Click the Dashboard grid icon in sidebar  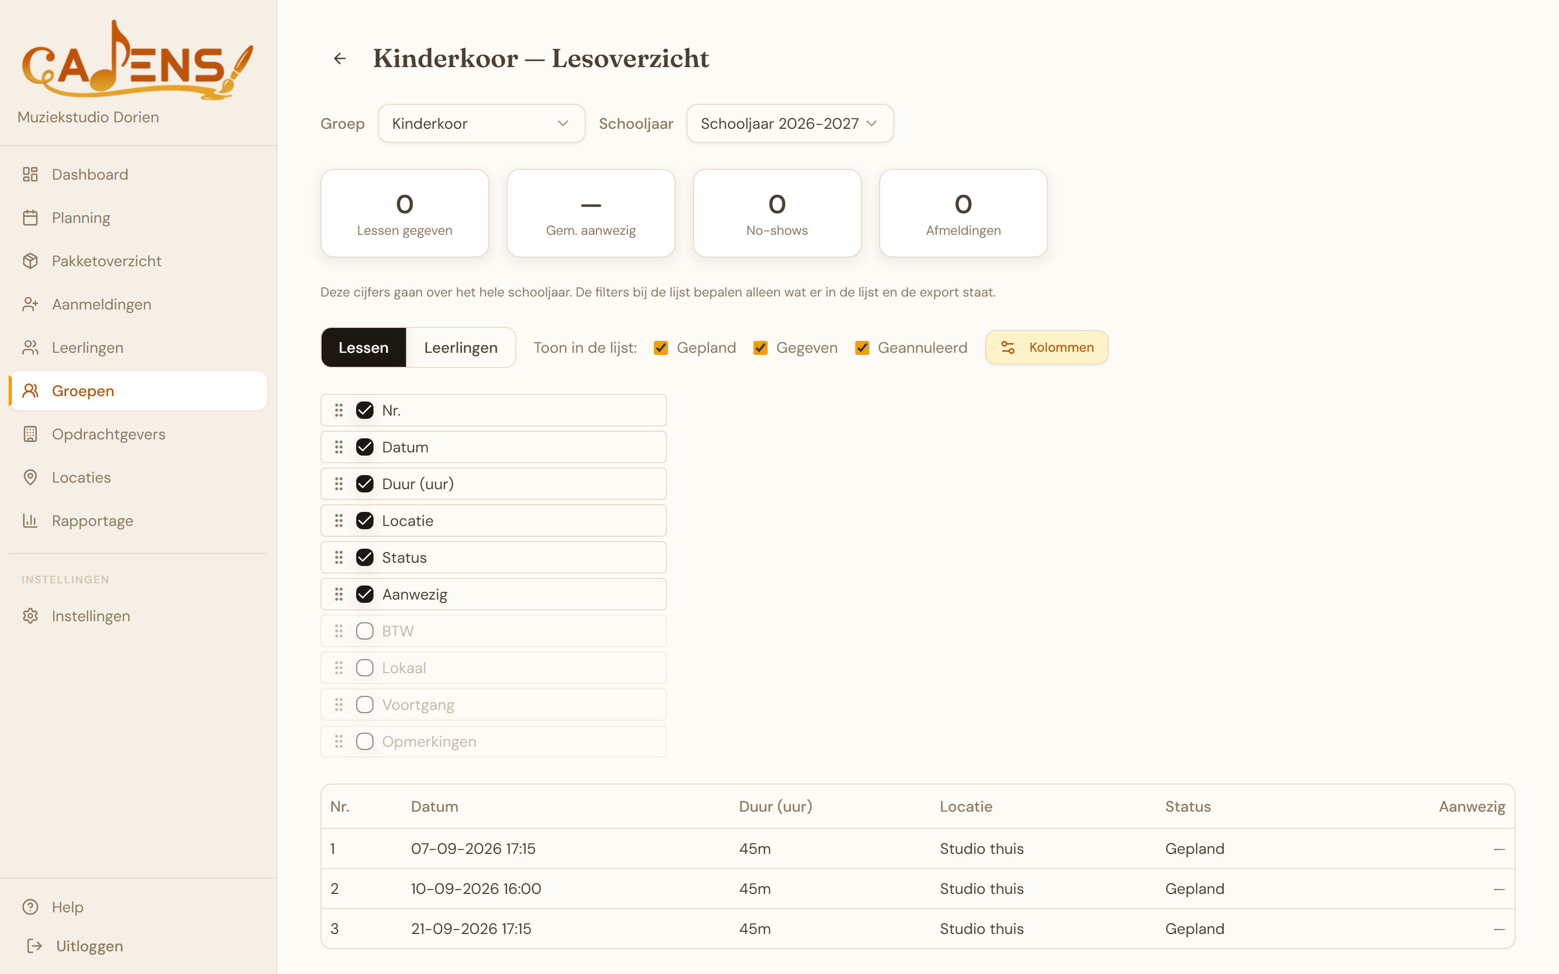click(30, 175)
